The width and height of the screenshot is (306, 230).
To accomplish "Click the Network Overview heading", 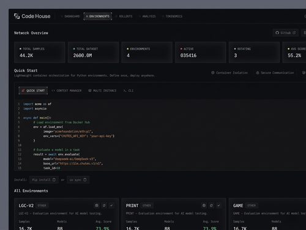I will coord(31,33).
